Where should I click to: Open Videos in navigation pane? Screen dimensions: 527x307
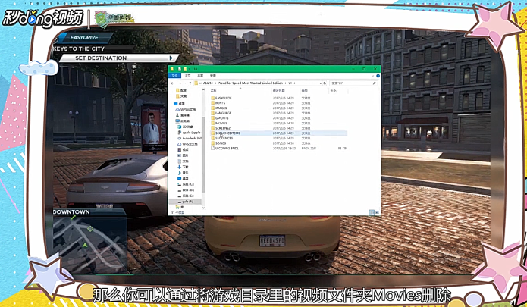click(x=184, y=150)
